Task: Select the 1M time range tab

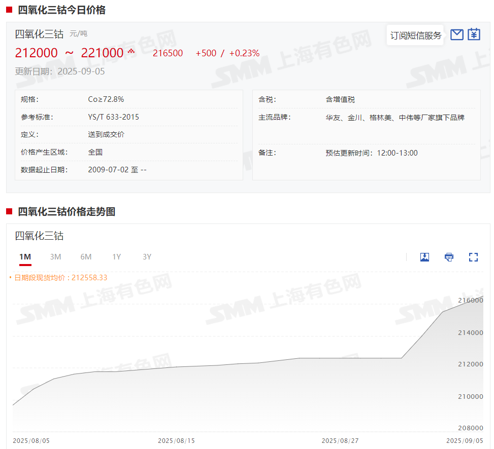Action: click(x=25, y=257)
